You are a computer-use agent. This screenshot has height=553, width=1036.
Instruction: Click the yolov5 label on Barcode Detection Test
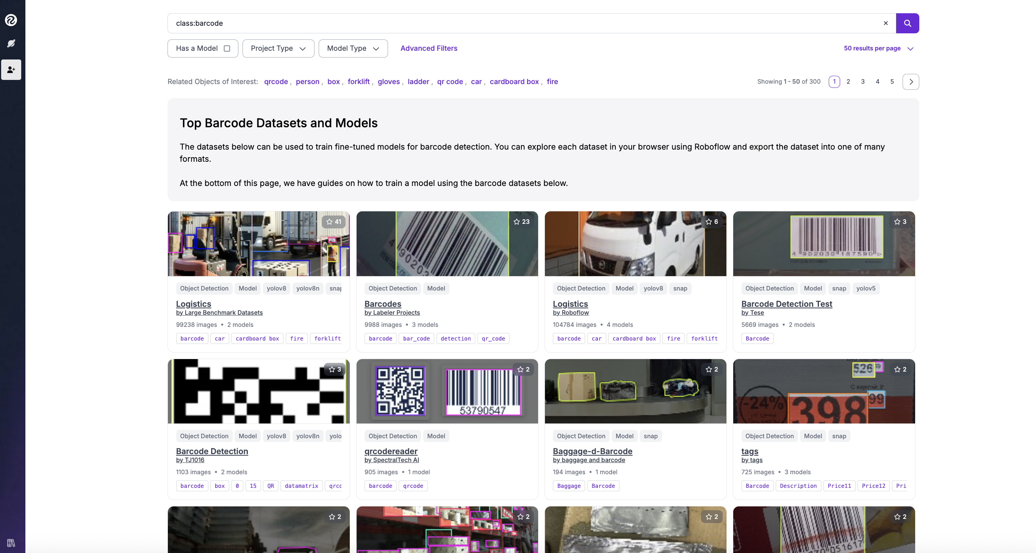pyautogui.click(x=865, y=289)
